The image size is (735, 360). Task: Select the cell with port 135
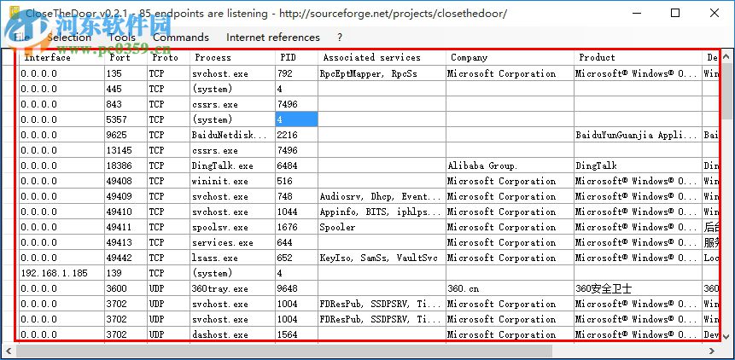(x=125, y=73)
